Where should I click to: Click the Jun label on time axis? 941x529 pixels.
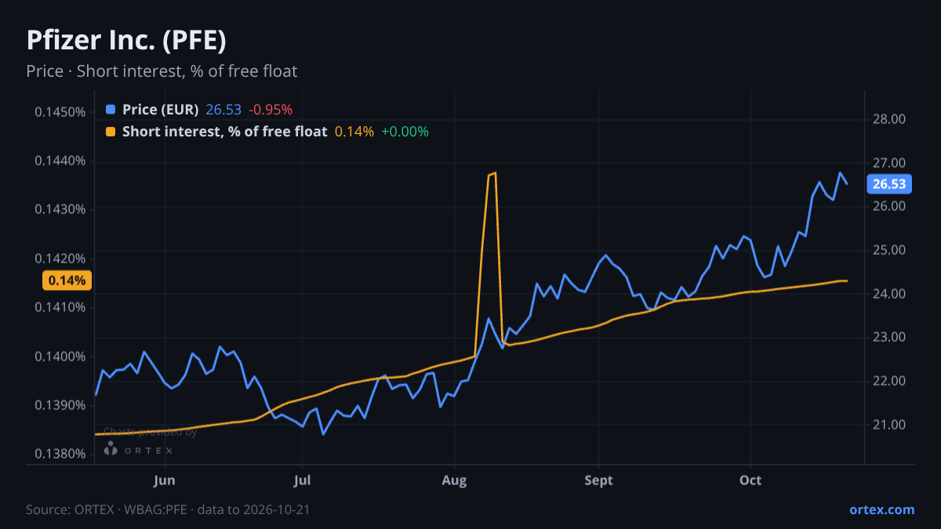point(165,479)
